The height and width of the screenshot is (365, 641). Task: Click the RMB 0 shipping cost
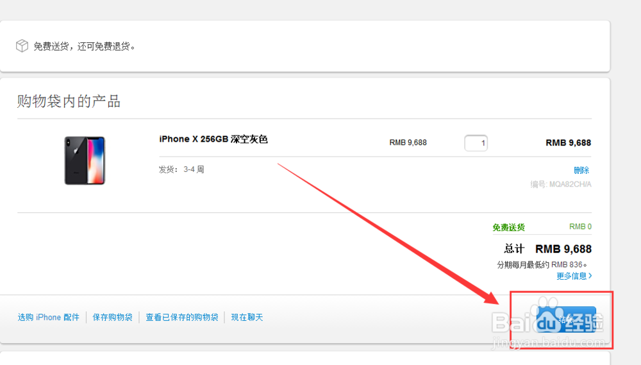581,226
